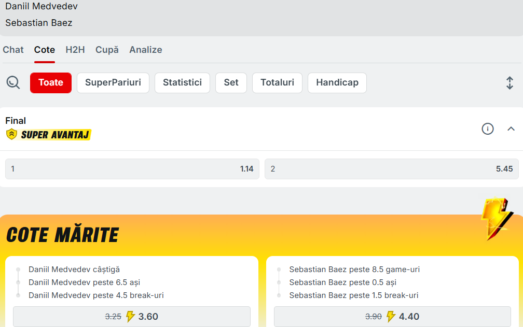
Task: Bet on player 1 at 1.14
Action: point(132,169)
